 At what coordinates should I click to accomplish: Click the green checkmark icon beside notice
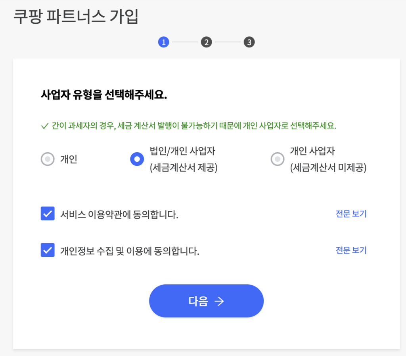pos(44,127)
